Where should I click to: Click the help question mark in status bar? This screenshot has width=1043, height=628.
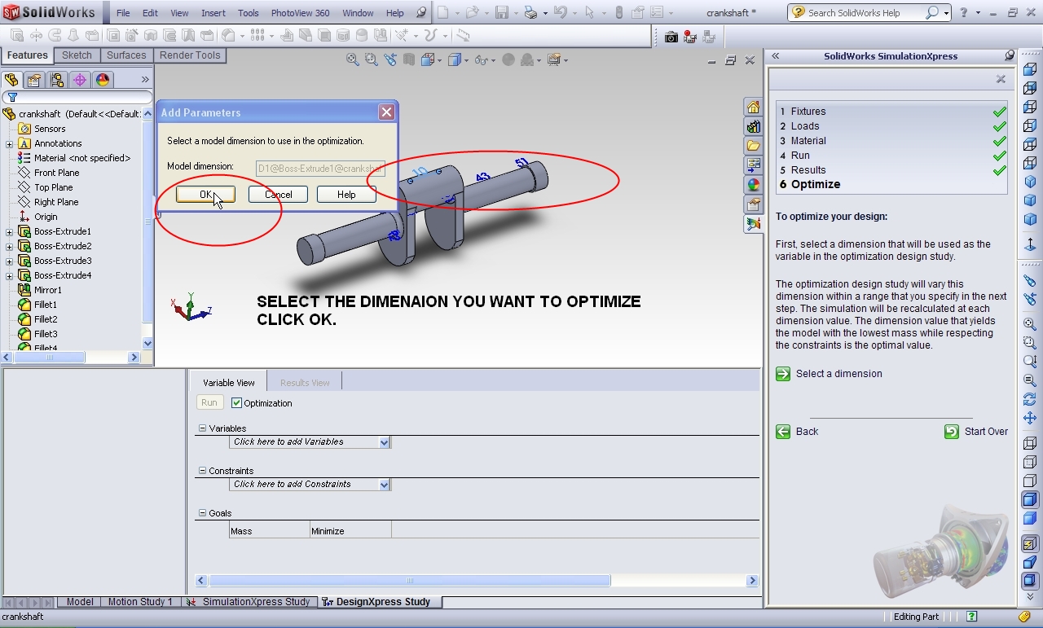coord(971,617)
